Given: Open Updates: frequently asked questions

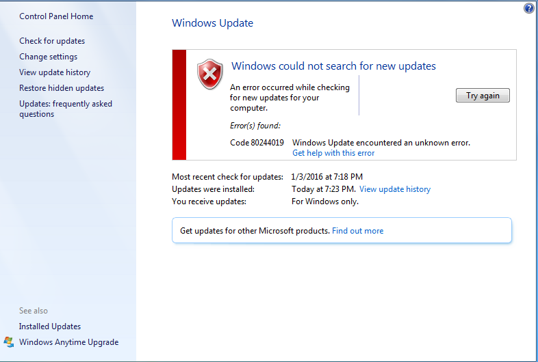Looking at the screenshot, I should tap(66, 109).
